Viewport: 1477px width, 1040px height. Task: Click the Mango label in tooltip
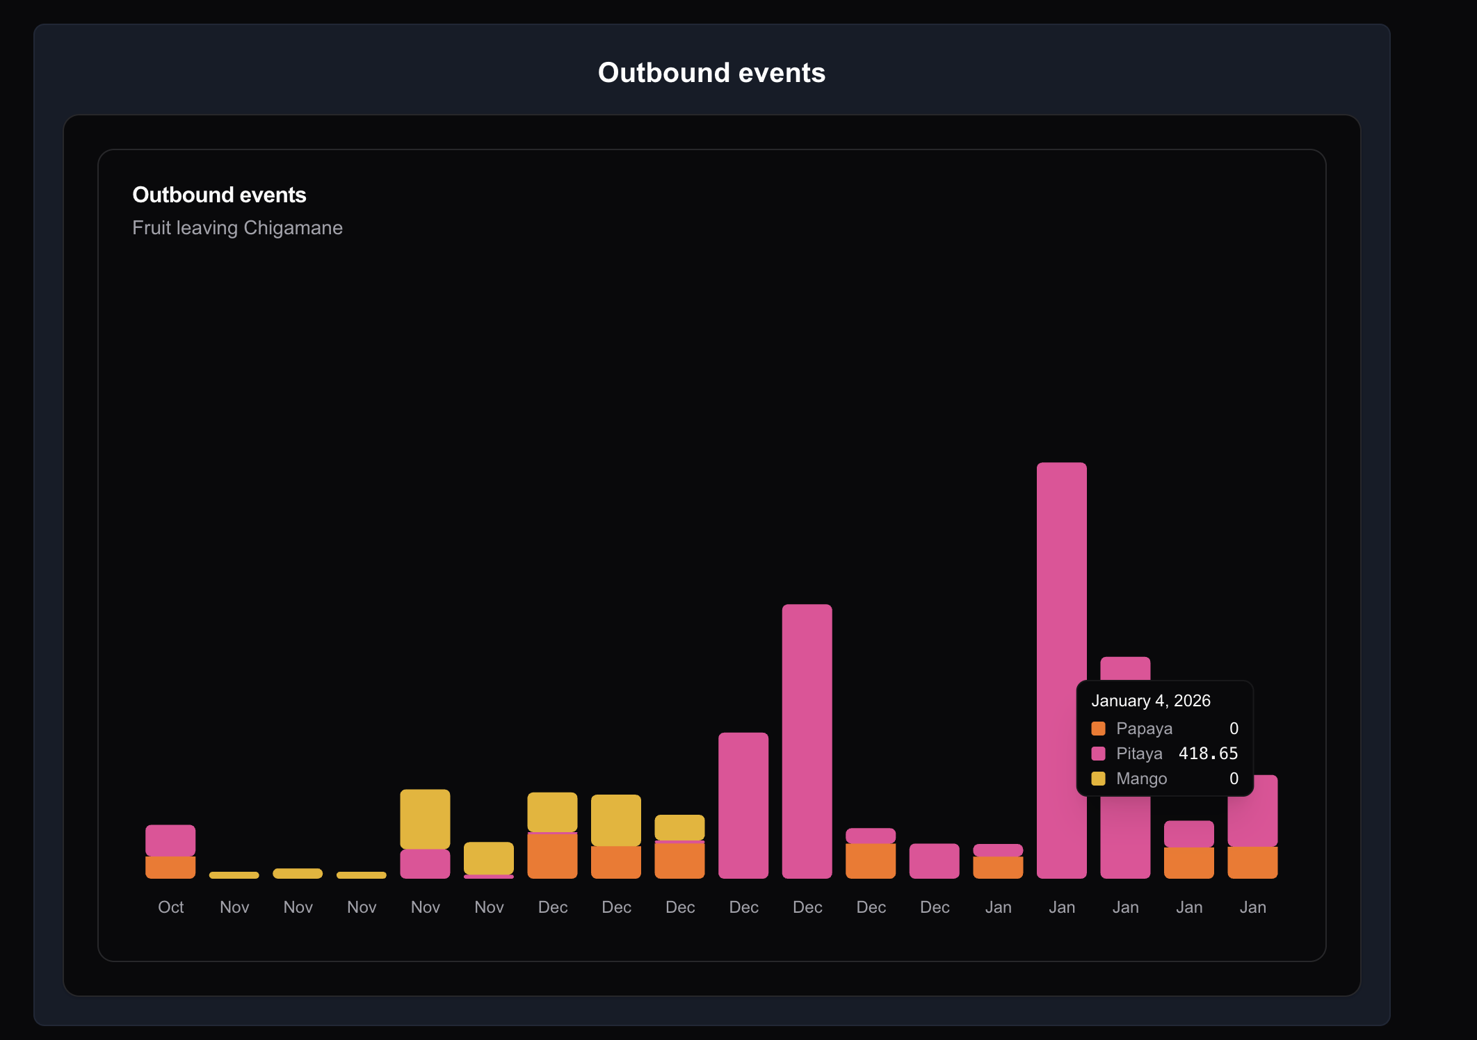coord(1141,779)
